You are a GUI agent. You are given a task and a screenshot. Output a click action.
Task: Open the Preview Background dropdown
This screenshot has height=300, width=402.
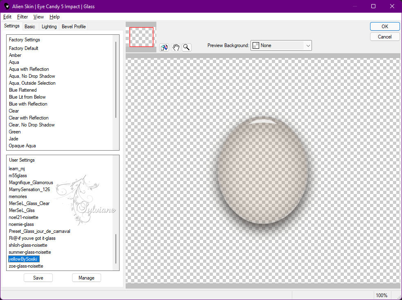pyautogui.click(x=281, y=45)
